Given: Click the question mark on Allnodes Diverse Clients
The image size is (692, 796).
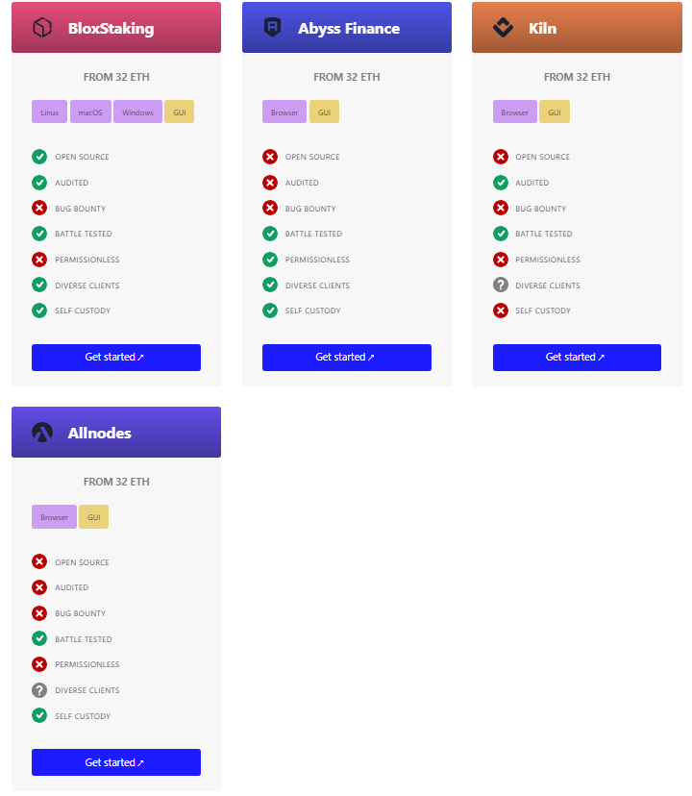Looking at the screenshot, I should pyautogui.click(x=38, y=689).
